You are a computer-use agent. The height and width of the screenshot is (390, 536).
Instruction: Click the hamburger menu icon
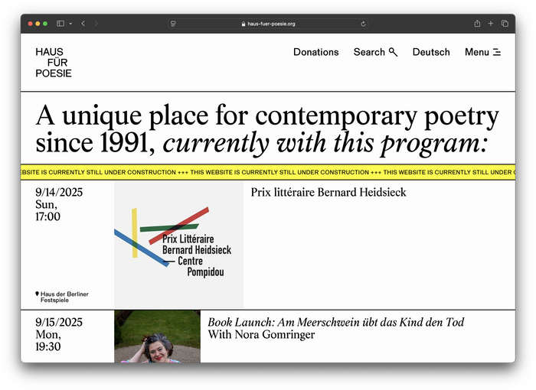click(x=497, y=52)
